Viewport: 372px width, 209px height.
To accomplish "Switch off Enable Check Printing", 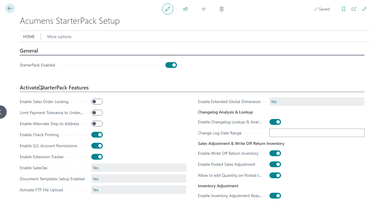I will [97, 135].
